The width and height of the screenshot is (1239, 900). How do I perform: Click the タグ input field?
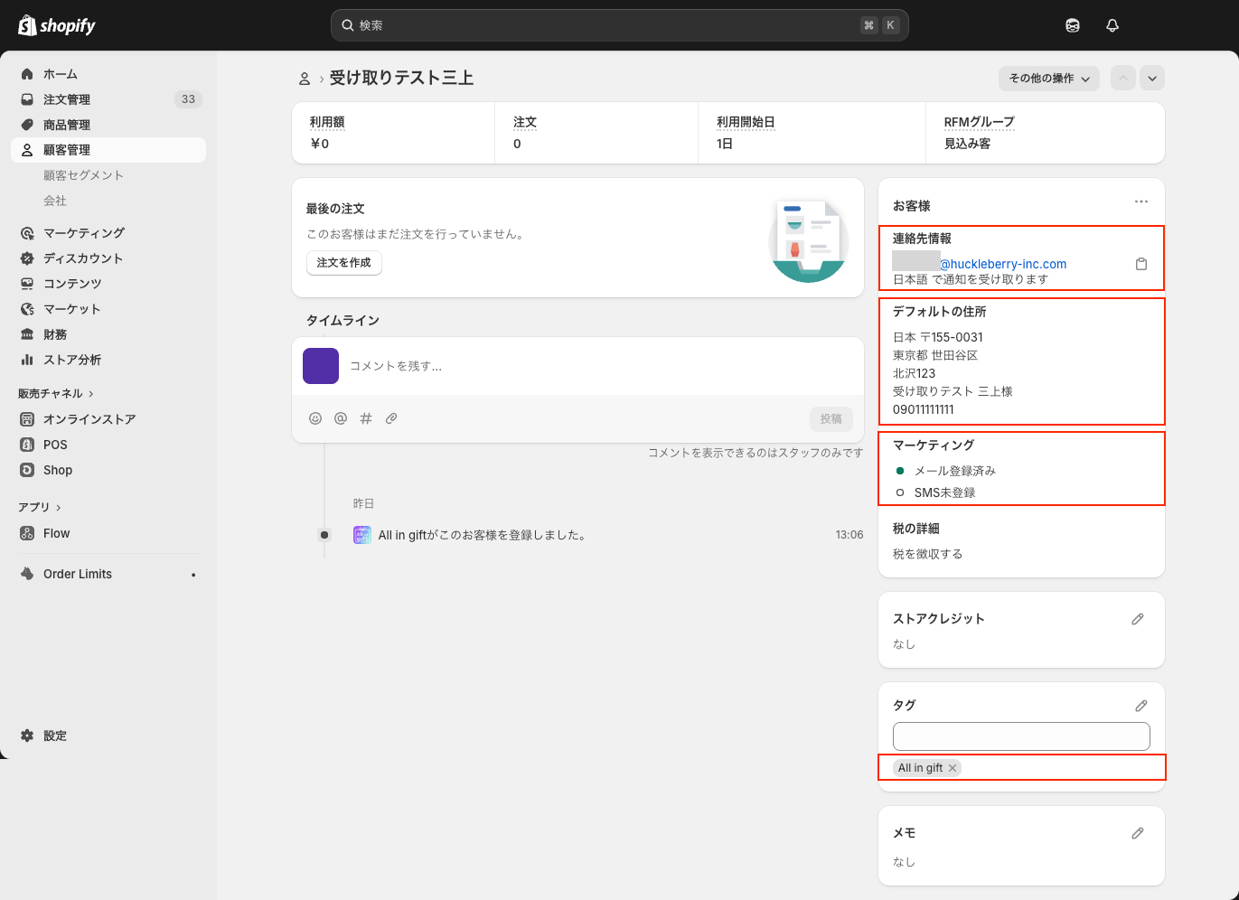[1021, 736]
